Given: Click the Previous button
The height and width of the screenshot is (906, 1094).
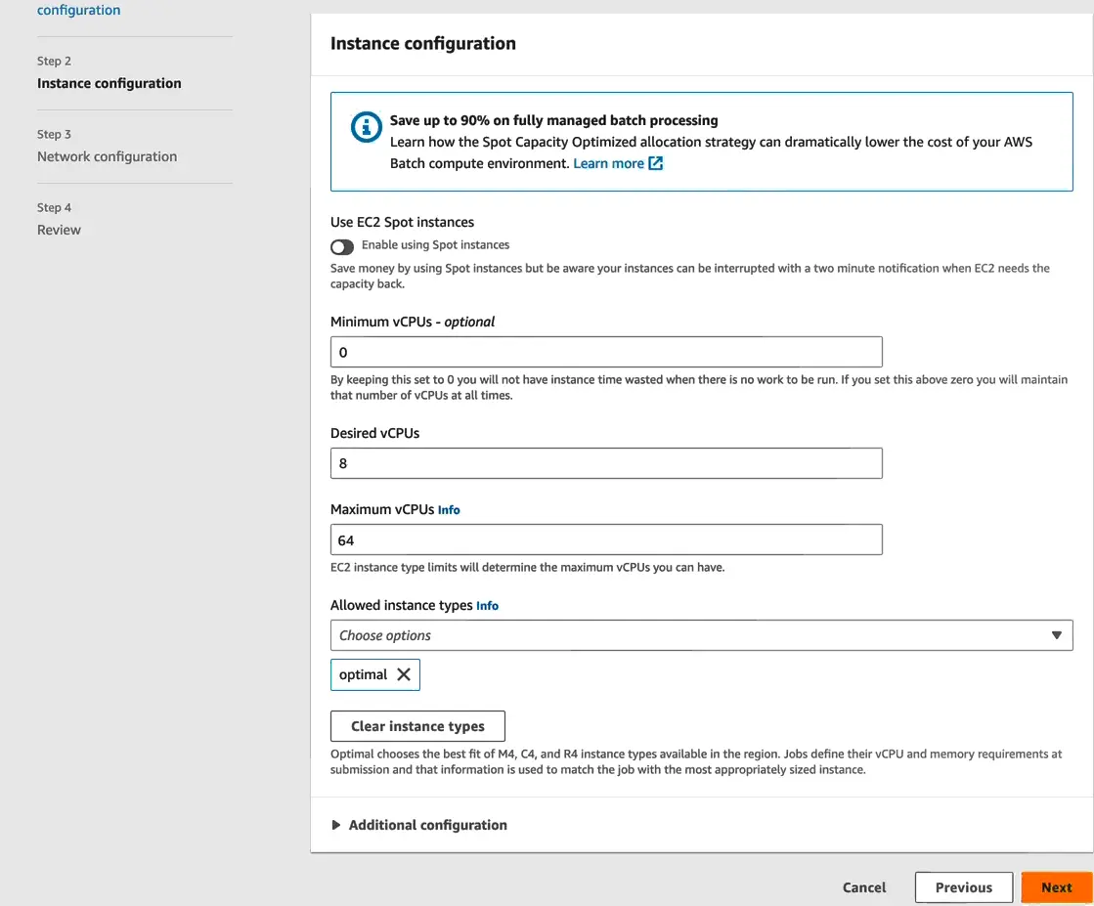Looking at the screenshot, I should click(964, 887).
